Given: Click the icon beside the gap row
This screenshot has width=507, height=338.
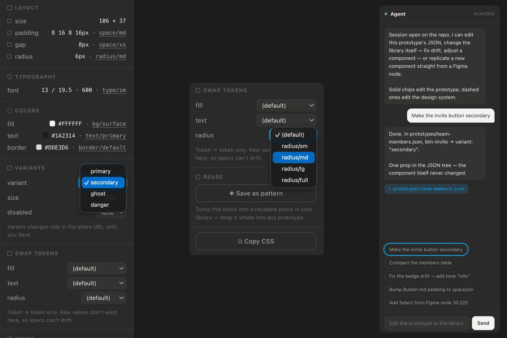Looking at the screenshot, I should (10, 45).
